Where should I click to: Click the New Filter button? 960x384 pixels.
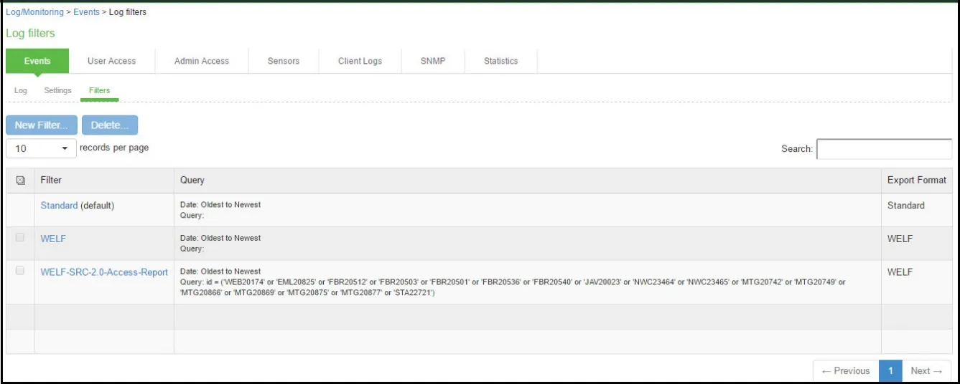click(x=42, y=125)
